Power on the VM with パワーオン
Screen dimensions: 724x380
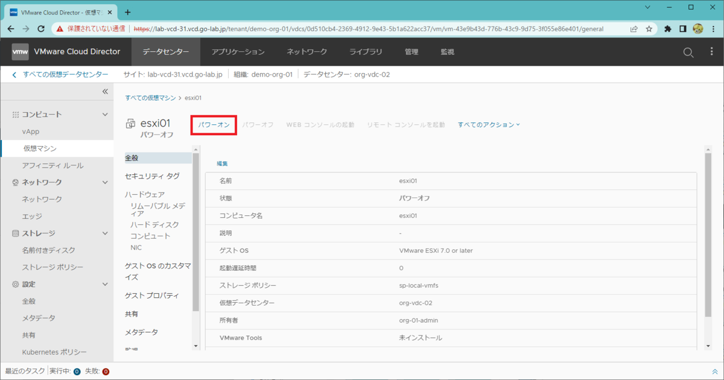[214, 125]
